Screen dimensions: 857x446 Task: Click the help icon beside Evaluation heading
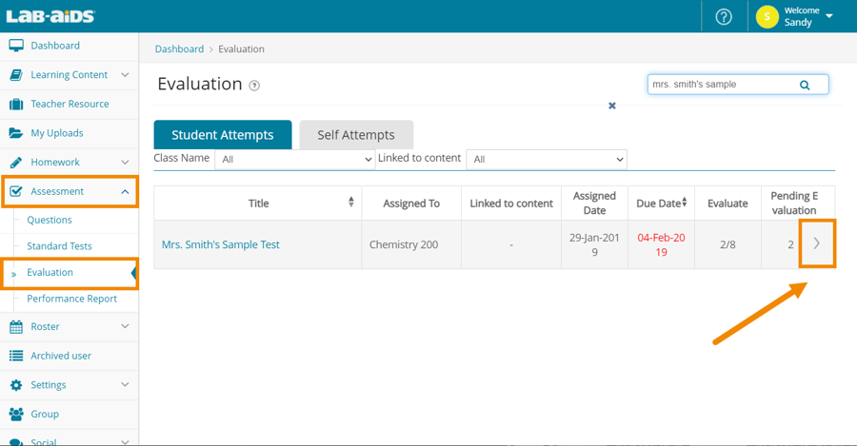tap(254, 86)
